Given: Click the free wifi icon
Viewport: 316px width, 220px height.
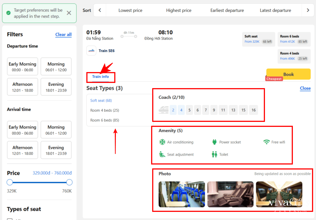Looking at the screenshot, I should click(266, 142).
